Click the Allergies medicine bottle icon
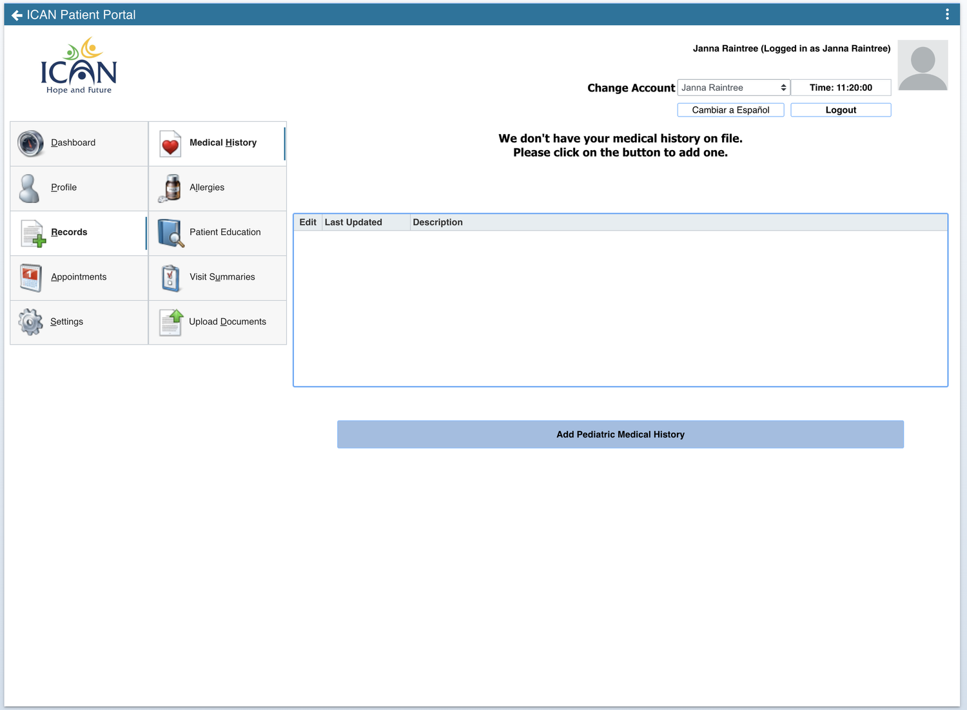This screenshot has height=710, width=967. tap(169, 187)
